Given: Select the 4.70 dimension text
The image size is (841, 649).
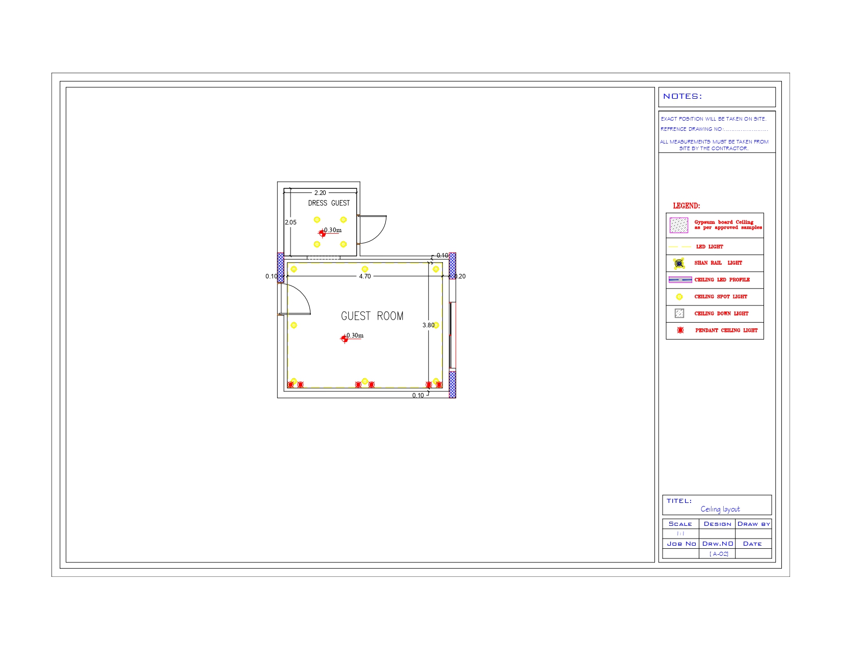Looking at the screenshot, I should click(365, 276).
